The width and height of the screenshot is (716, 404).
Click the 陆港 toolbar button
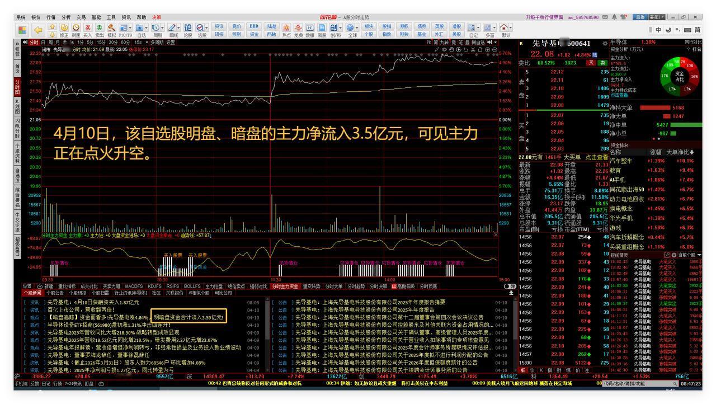click(271, 26)
